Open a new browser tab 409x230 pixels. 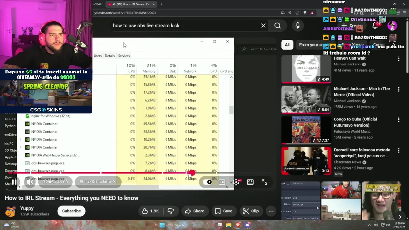point(161,4)
